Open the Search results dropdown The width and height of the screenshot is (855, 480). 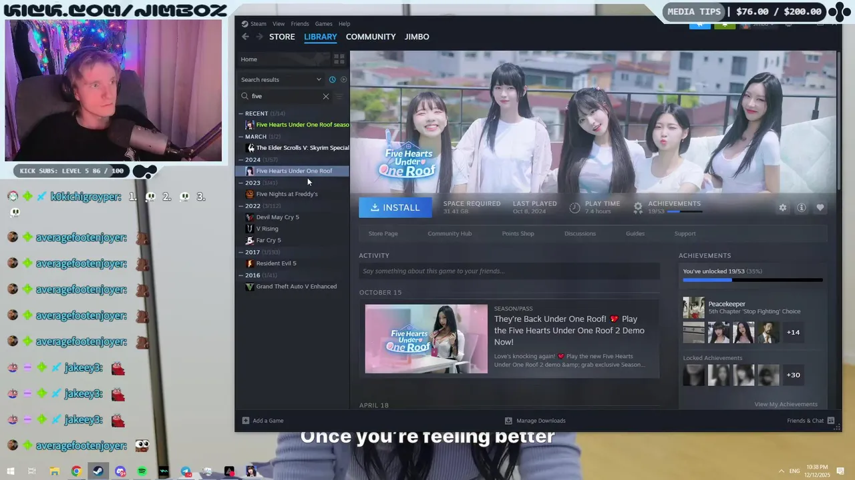pyautogui.click(x=281, y=79)
